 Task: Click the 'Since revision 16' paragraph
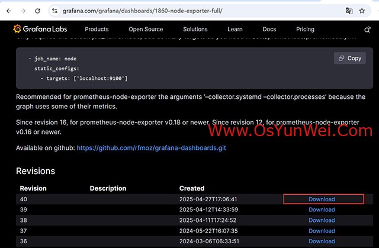point(188,127)
